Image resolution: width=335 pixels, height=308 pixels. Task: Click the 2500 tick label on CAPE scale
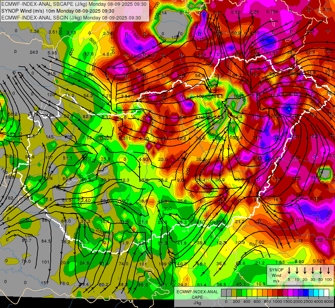309,301
